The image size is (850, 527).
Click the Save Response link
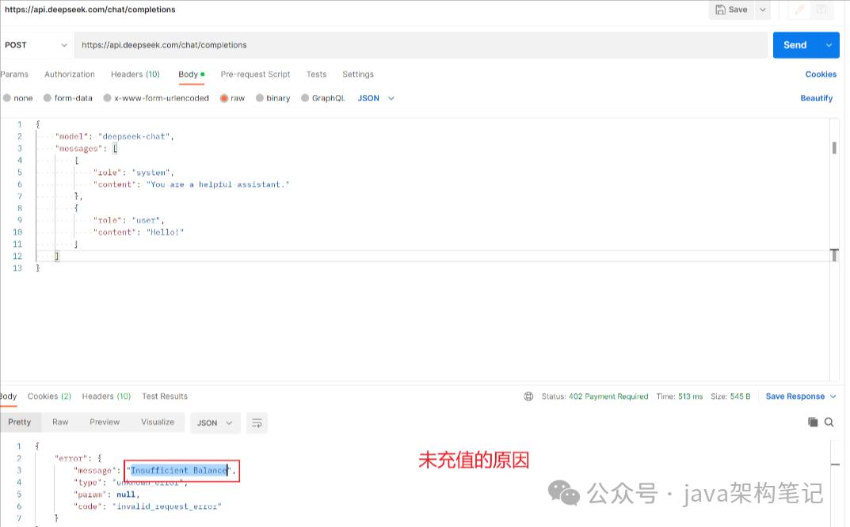(795, 396)
